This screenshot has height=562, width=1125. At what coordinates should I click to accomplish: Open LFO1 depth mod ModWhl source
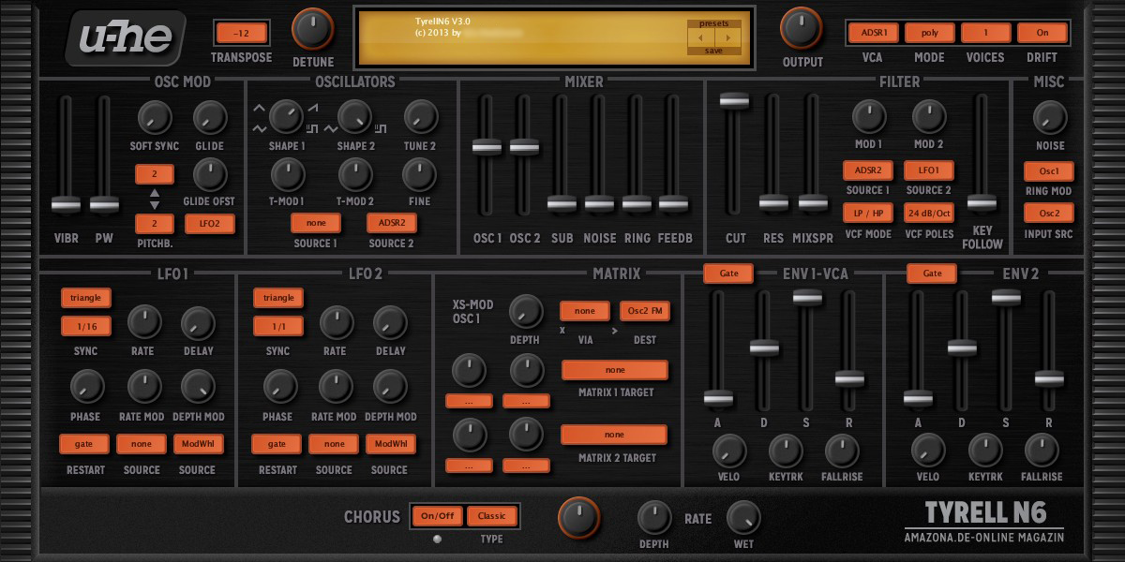pos(198,444)
